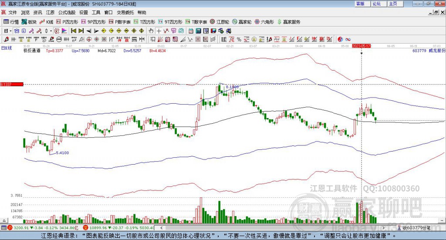Open the 浏览 menu

tap(25, 13)
